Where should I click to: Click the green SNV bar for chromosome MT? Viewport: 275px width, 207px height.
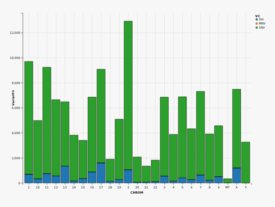[x=227, y=181]
